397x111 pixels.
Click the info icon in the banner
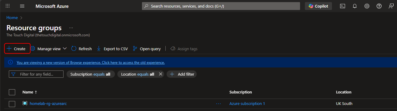click(x=11, y=62)
